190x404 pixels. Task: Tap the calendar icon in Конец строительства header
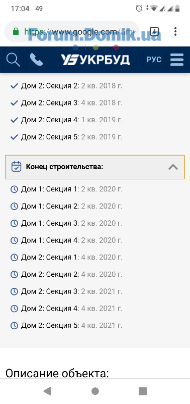coord(16,167)
